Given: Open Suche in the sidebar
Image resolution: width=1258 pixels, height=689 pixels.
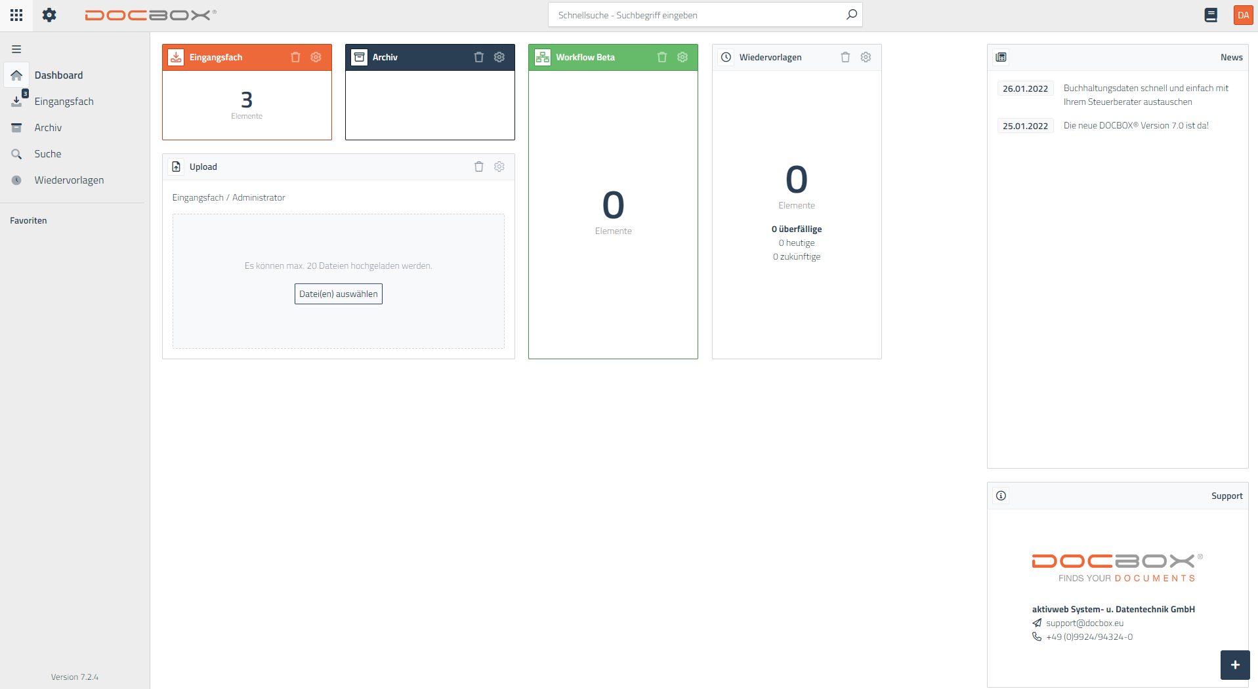Looking at the screenshot, I should (48, 154).
